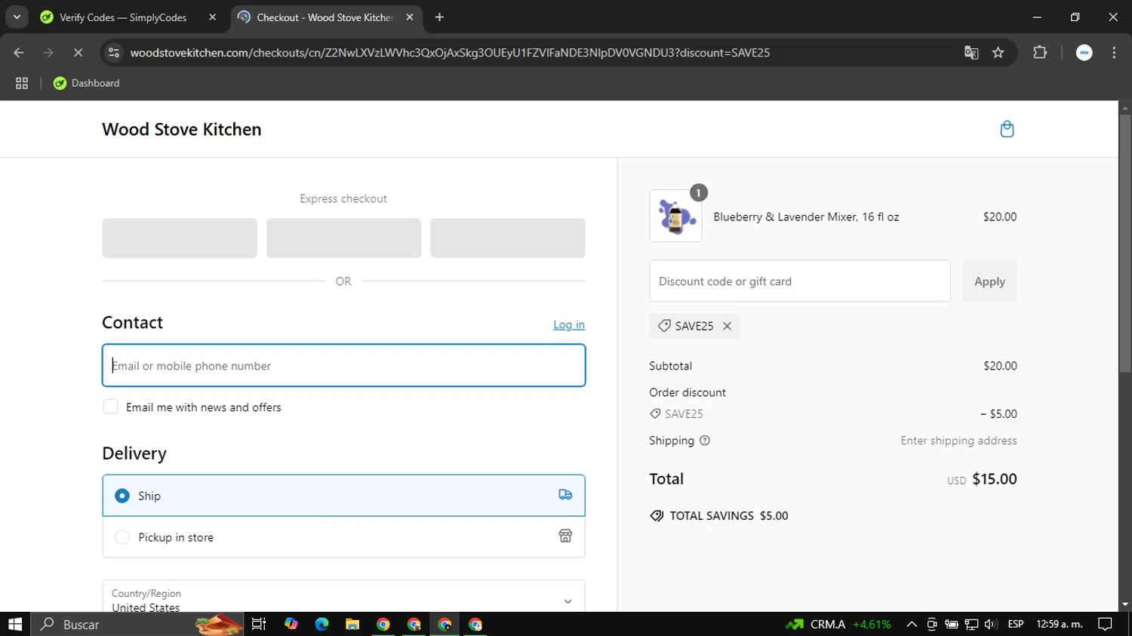
Task: Check Email me with news and offers
Action: coord(111,407)
